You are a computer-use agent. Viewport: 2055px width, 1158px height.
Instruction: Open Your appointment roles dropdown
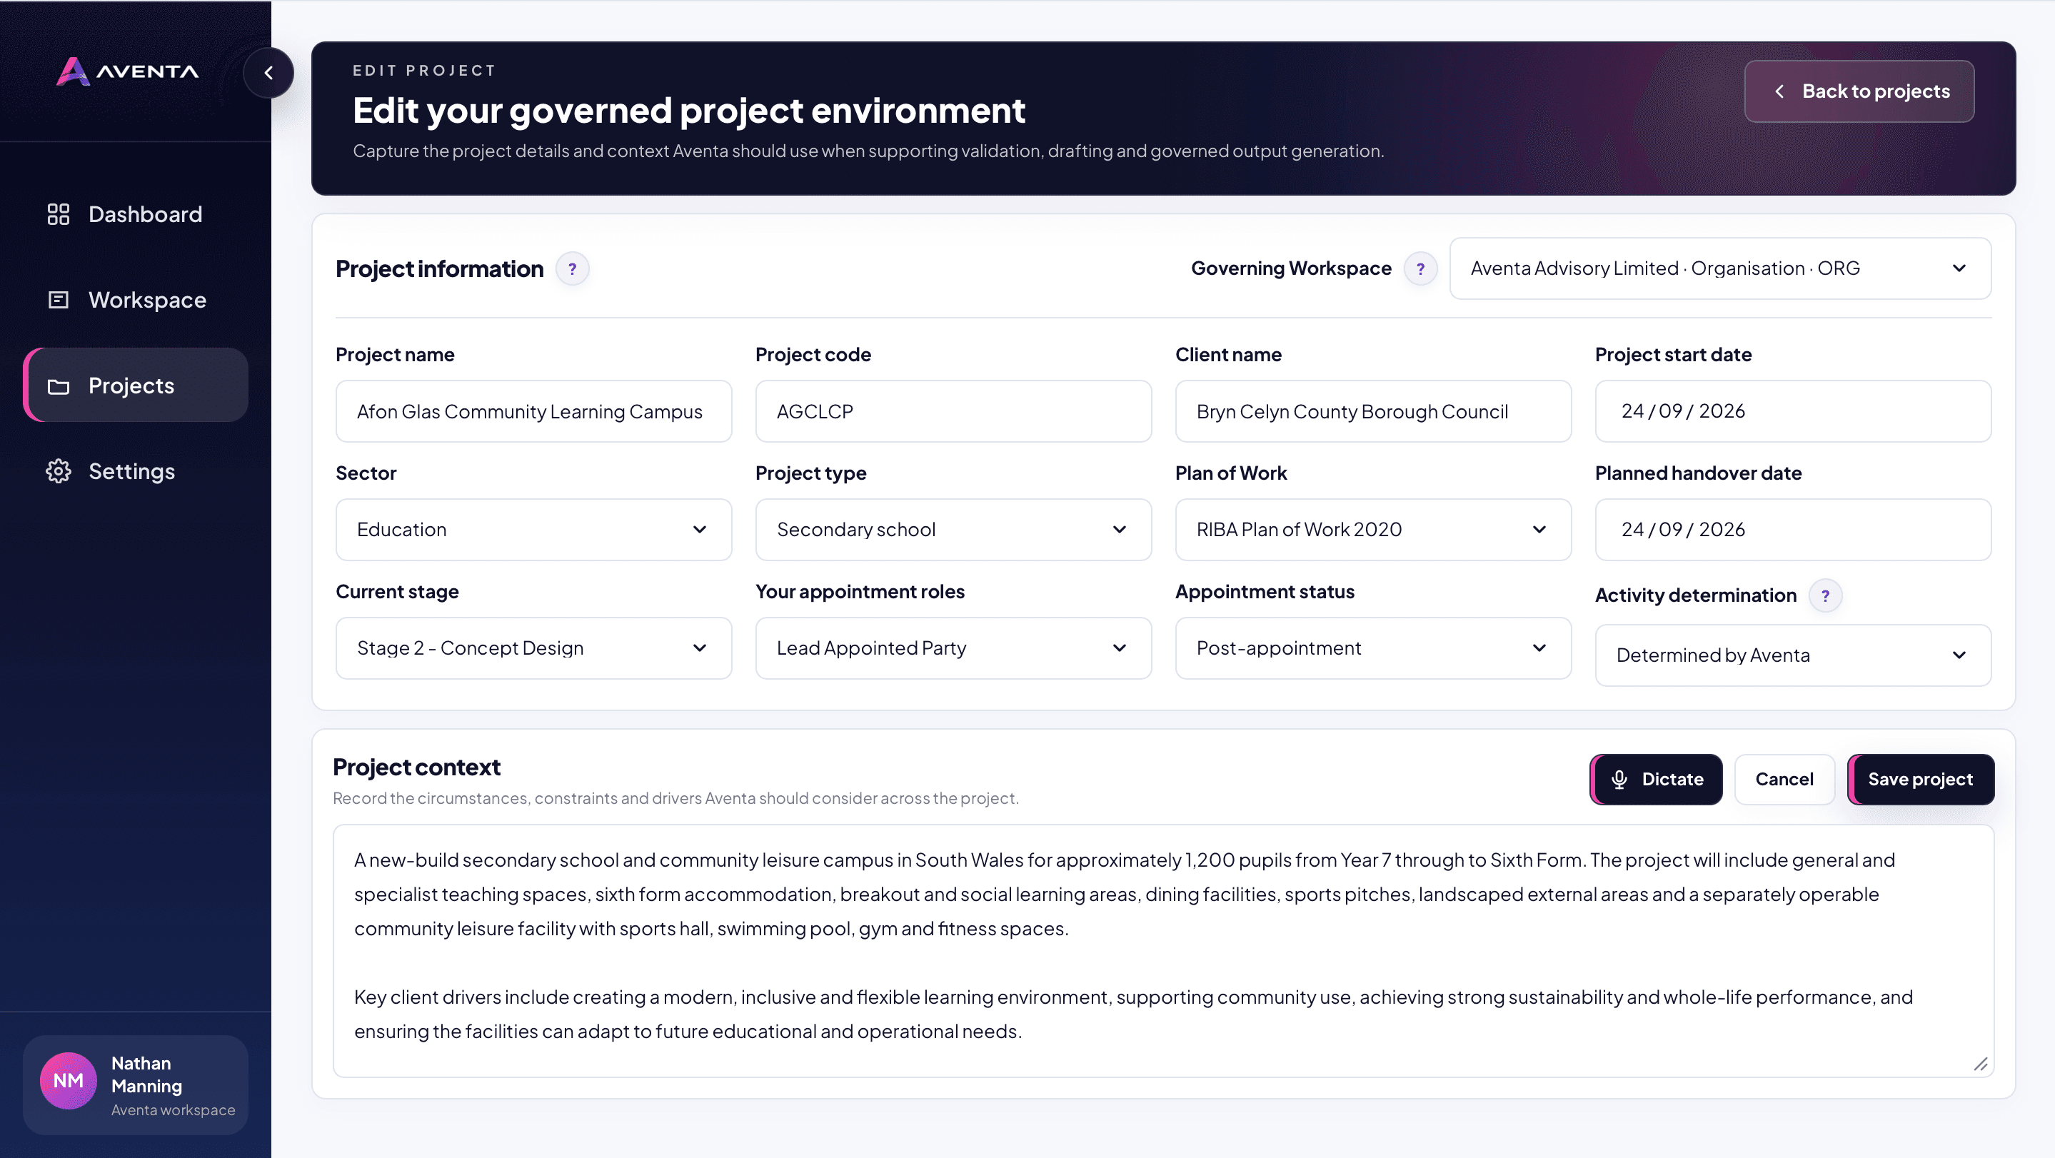(953, 648)
